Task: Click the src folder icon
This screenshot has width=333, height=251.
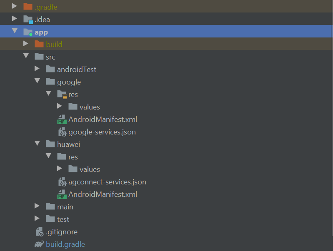Action: (39, 57)
